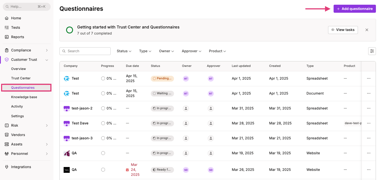Click the SD approver avatar in QA row

[211, 170]
